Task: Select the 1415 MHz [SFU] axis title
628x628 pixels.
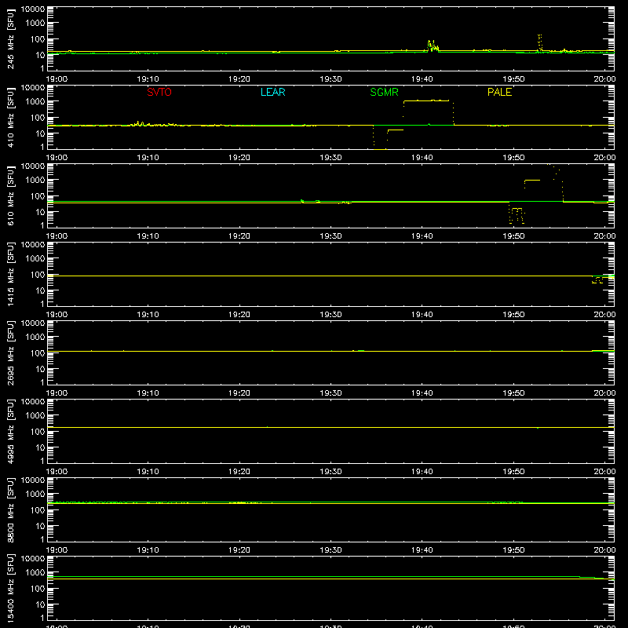Action: click(11, 274)
